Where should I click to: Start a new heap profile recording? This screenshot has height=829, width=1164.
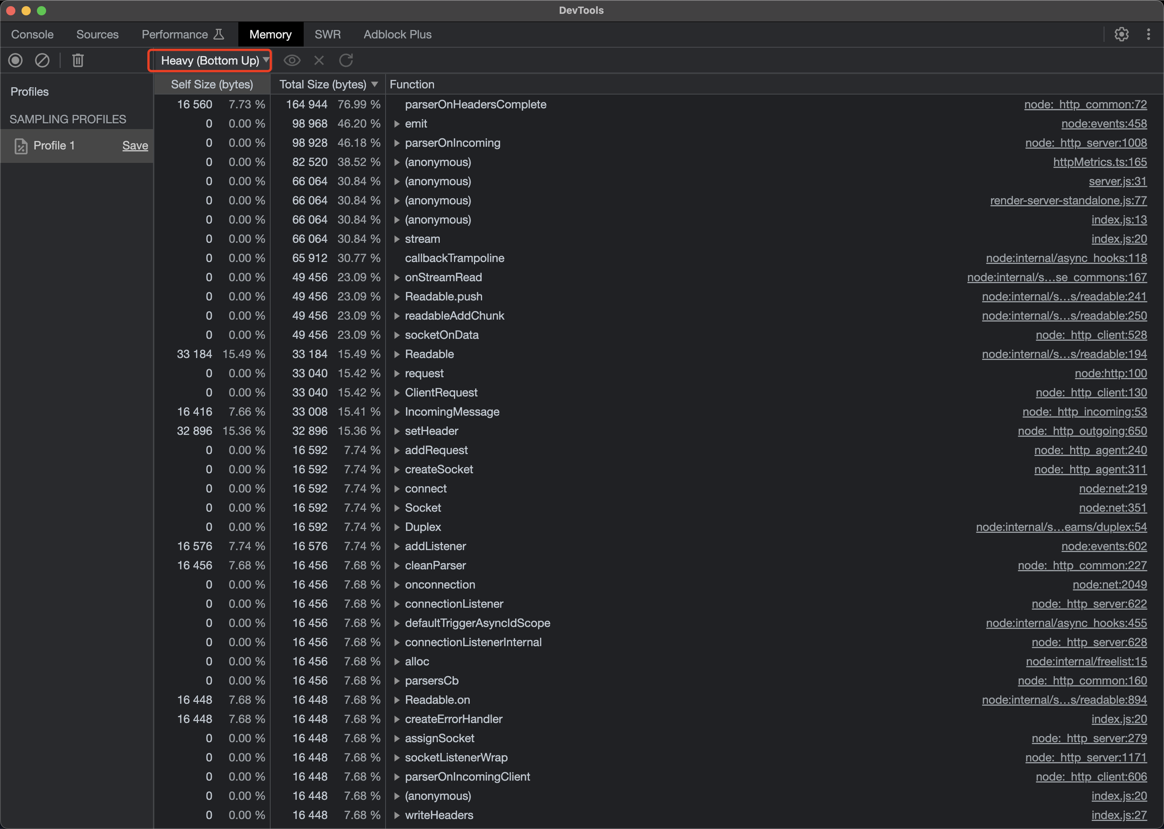pyautogui.click(x=15, y=60)
